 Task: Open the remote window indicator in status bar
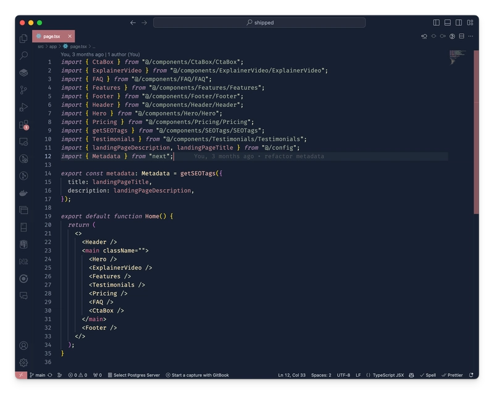[21, 375]
